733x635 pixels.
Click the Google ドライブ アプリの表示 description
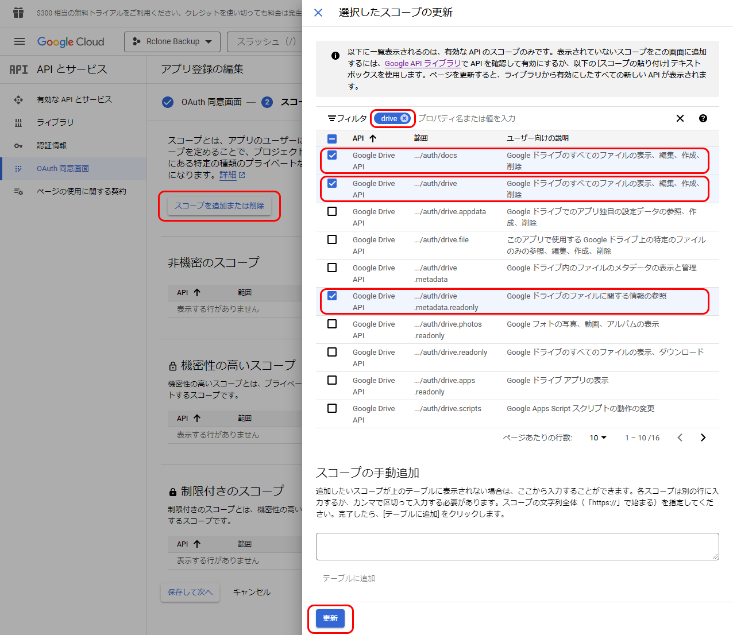coord(557,380)
